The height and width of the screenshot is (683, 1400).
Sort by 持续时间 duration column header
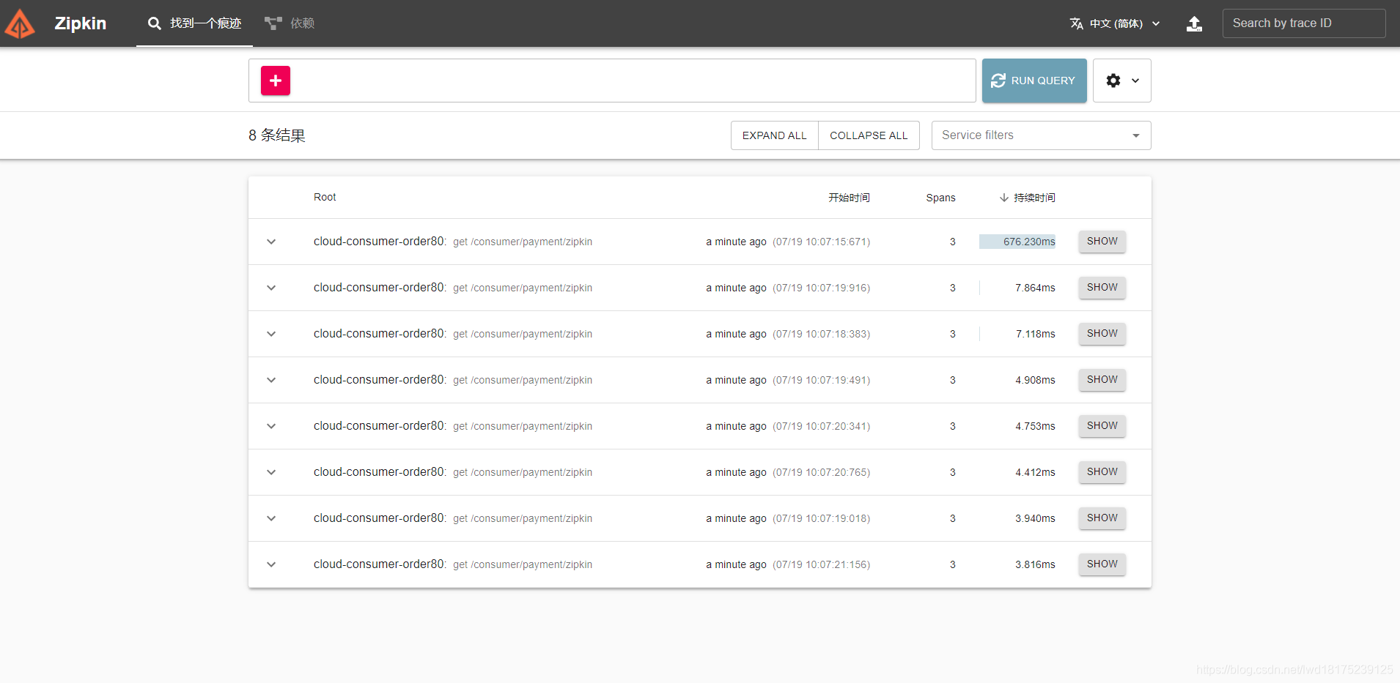pyautogui.click(x=1027, y=198)
